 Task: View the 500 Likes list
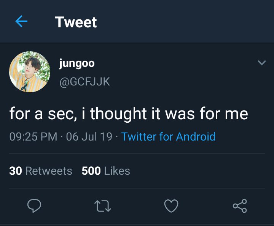click(106, 171)
